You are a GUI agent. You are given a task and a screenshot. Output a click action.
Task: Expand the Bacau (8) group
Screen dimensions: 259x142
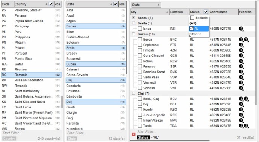tap(133, 18)
